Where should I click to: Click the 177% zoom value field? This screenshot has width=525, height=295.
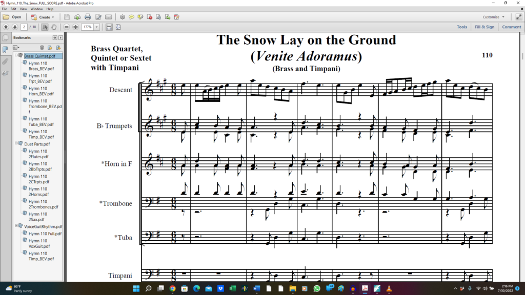(x=87, y=27)
